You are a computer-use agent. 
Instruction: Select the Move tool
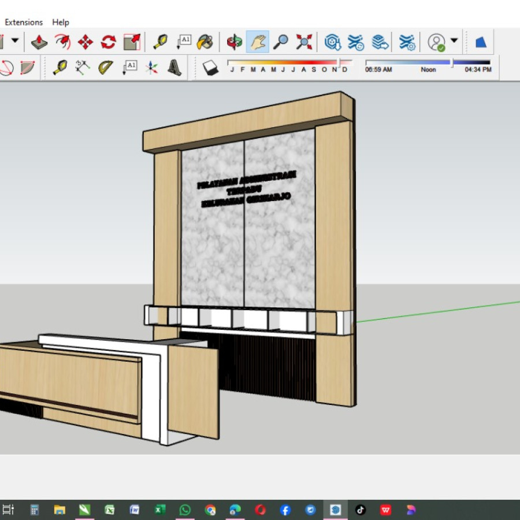[86, 42]
